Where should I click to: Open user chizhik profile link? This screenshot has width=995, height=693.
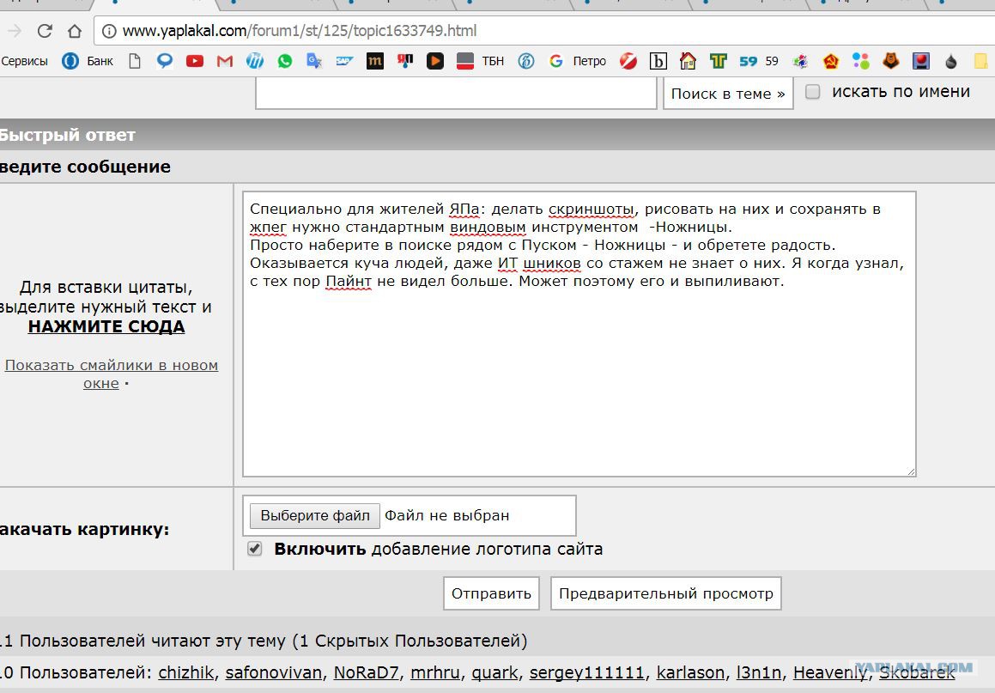[186, 672]
